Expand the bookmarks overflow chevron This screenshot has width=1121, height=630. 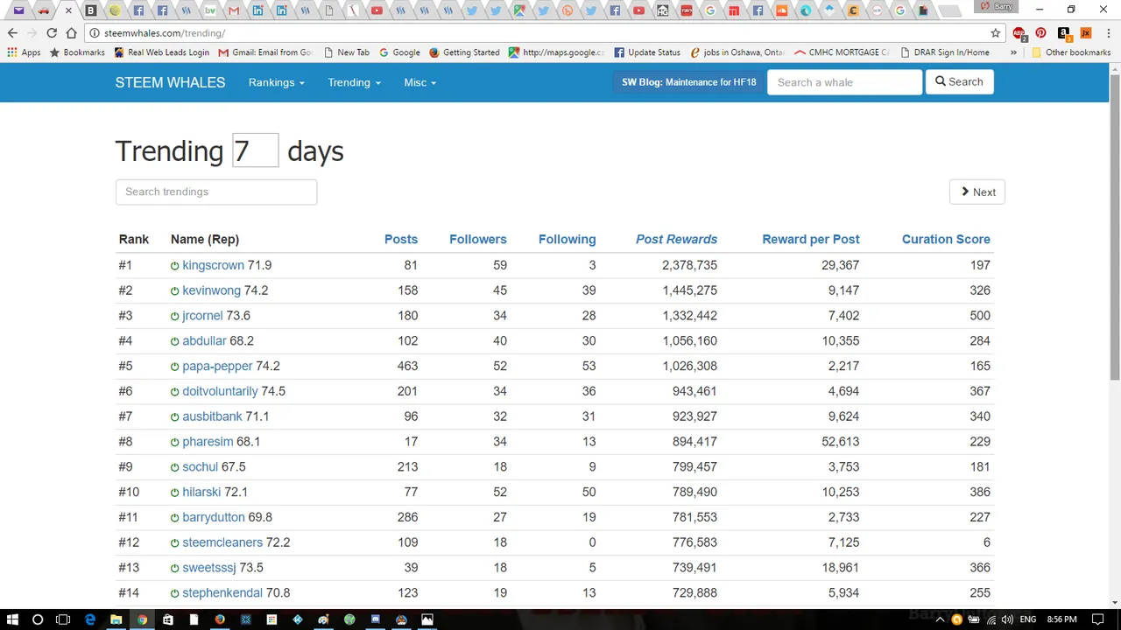pos(1013,52)
